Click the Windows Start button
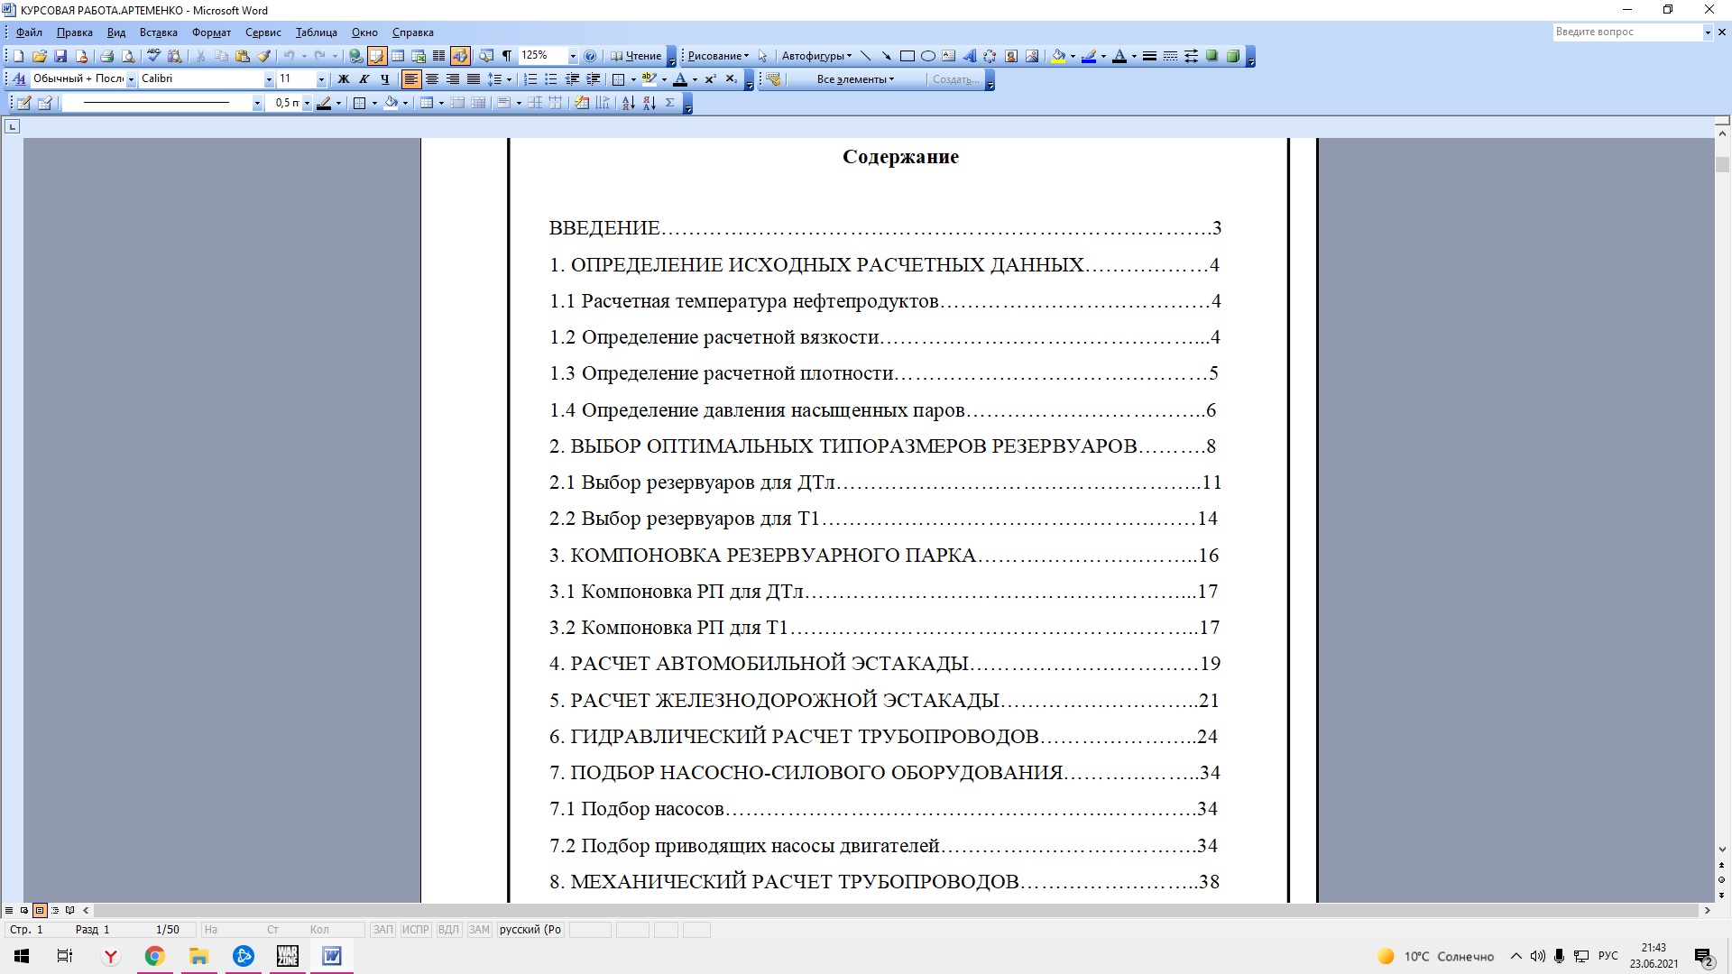 point(22,956)
